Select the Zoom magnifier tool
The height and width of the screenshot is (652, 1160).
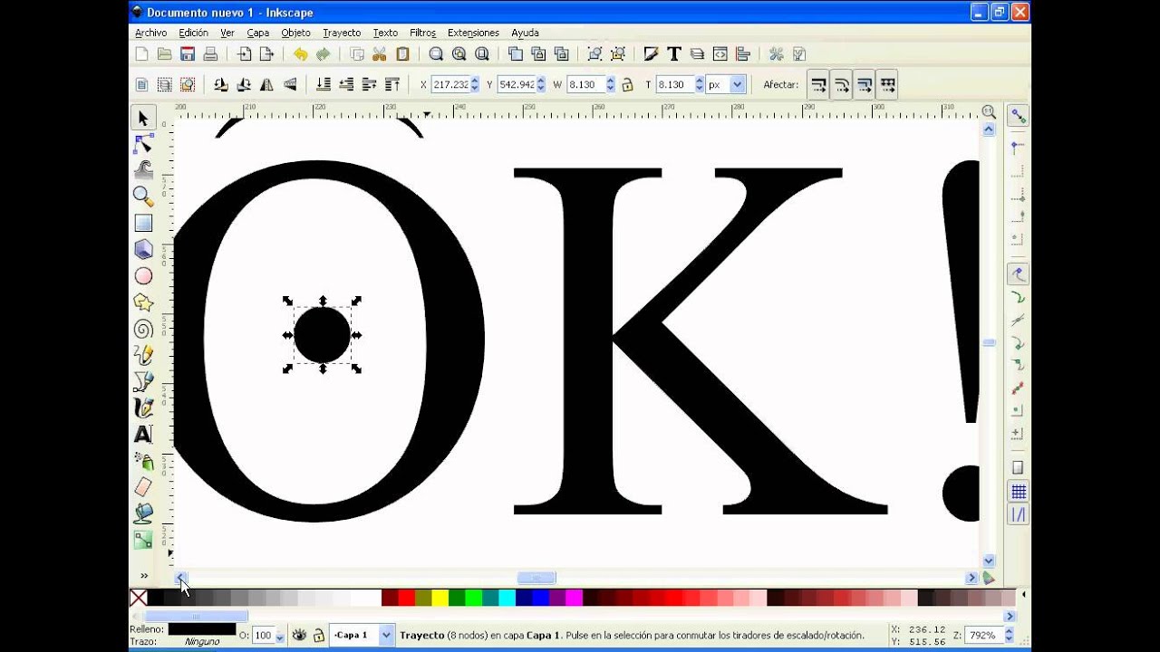pos(143,196)
